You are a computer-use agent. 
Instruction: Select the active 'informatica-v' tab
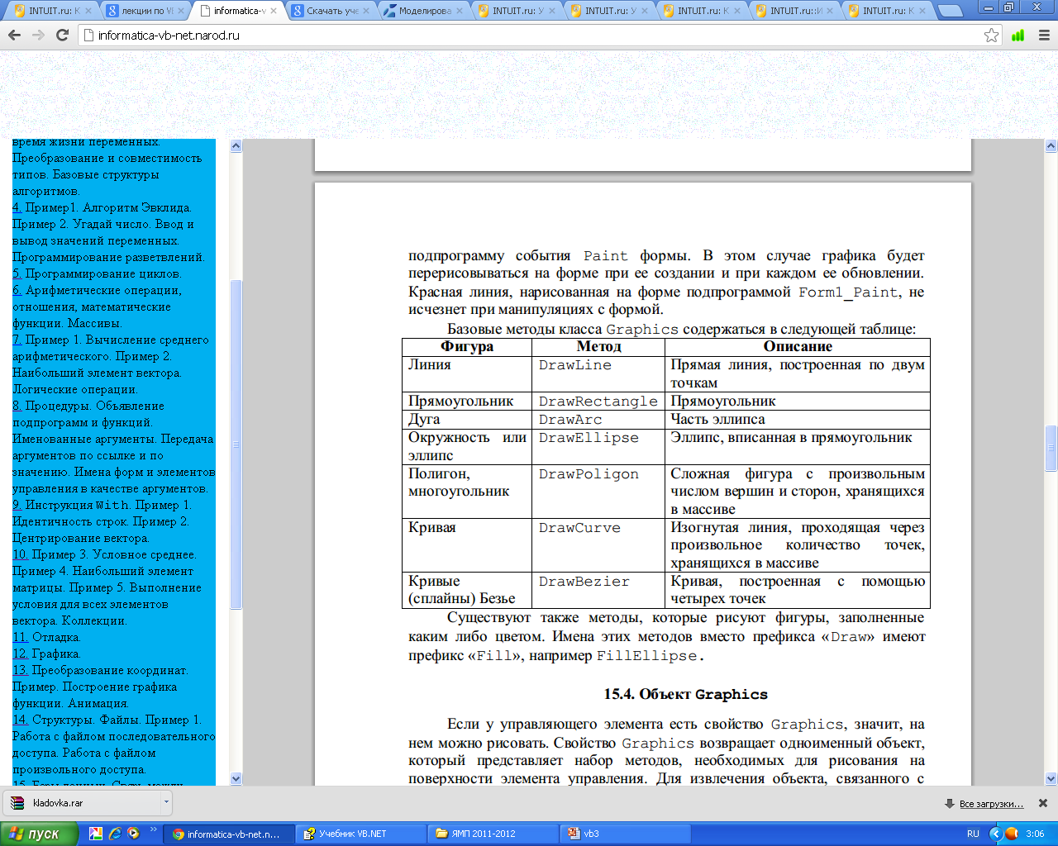238,11
